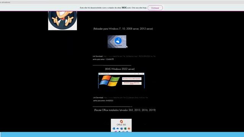Open the Reloader activator thumbnail image

pyautogui.click(x=117, y=41)
